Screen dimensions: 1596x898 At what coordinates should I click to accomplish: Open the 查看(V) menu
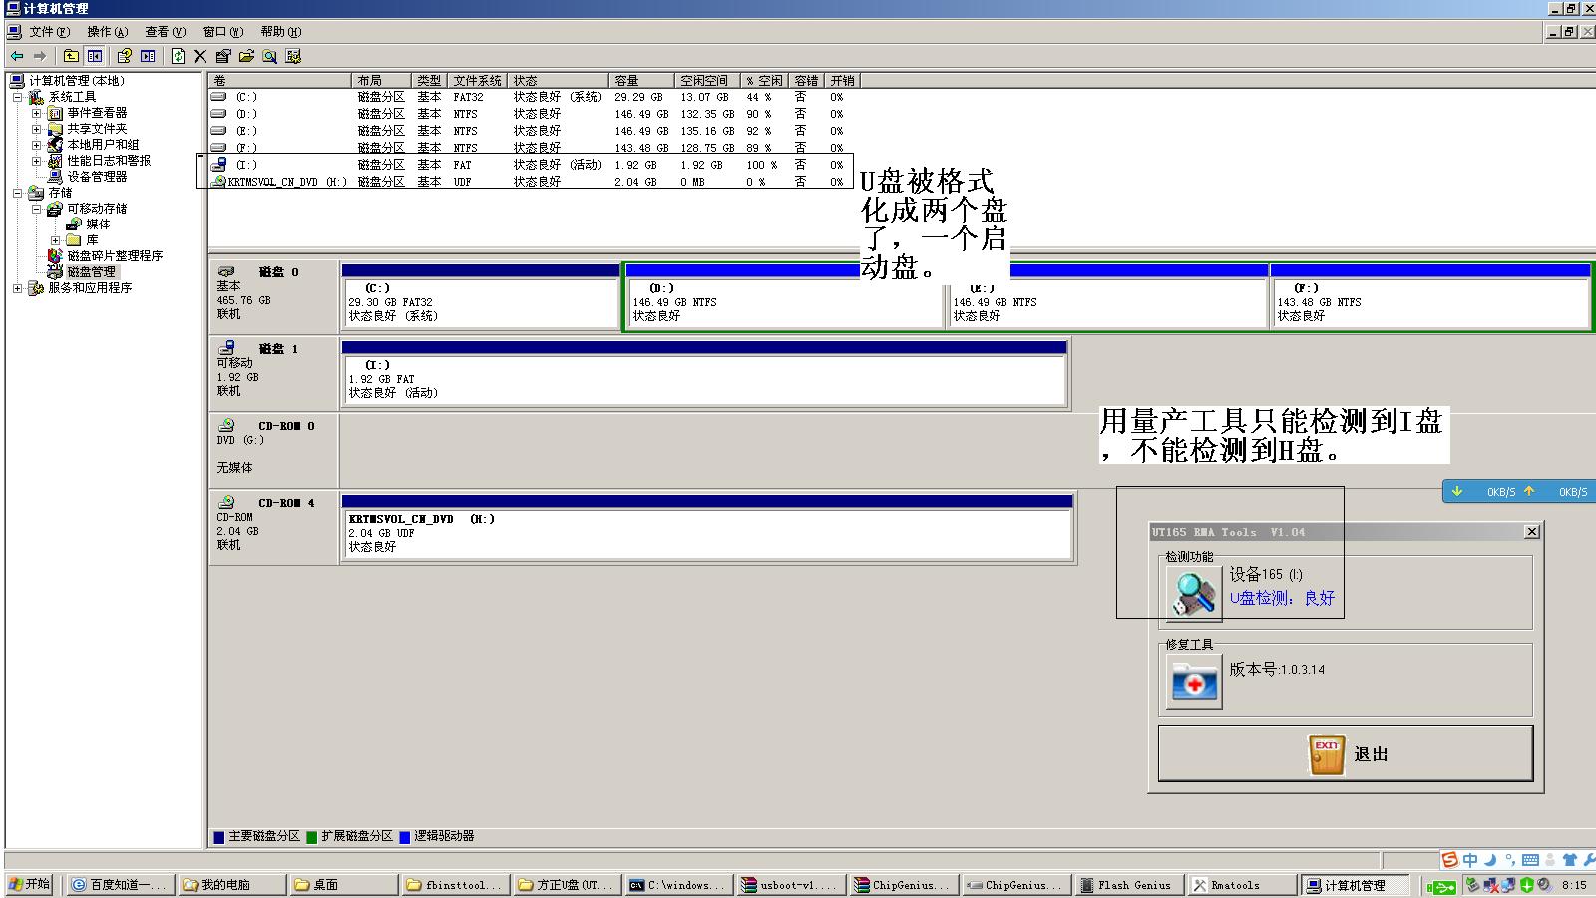pos(165,32)
